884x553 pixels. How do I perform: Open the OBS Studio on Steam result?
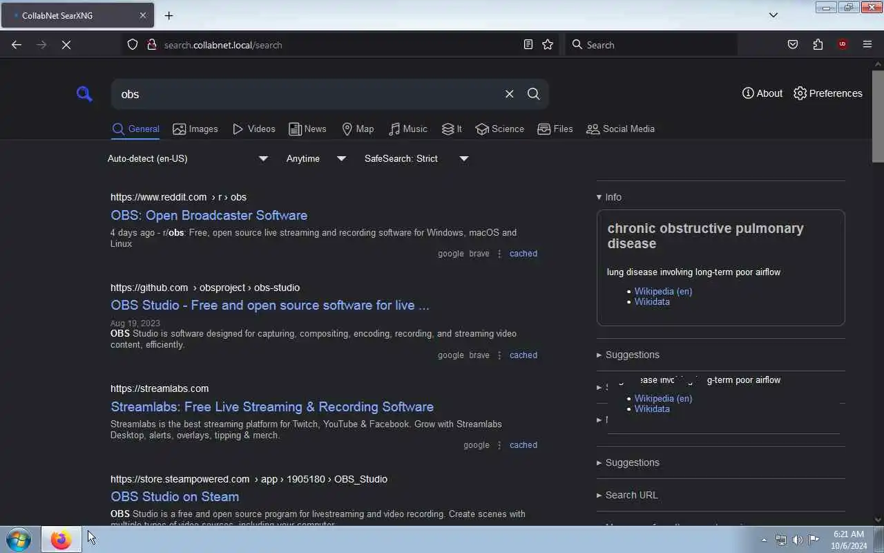coord(175,497)
